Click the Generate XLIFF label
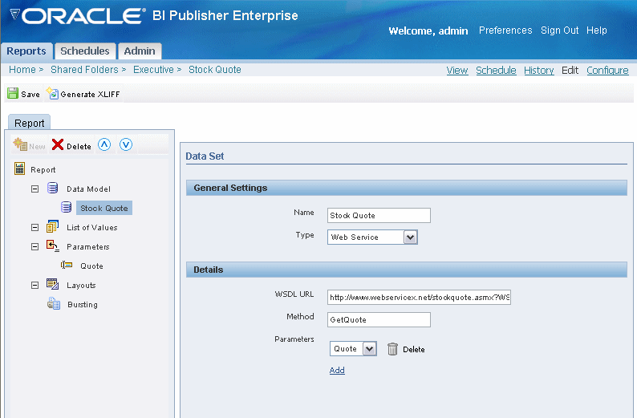 tap(90, 94)
